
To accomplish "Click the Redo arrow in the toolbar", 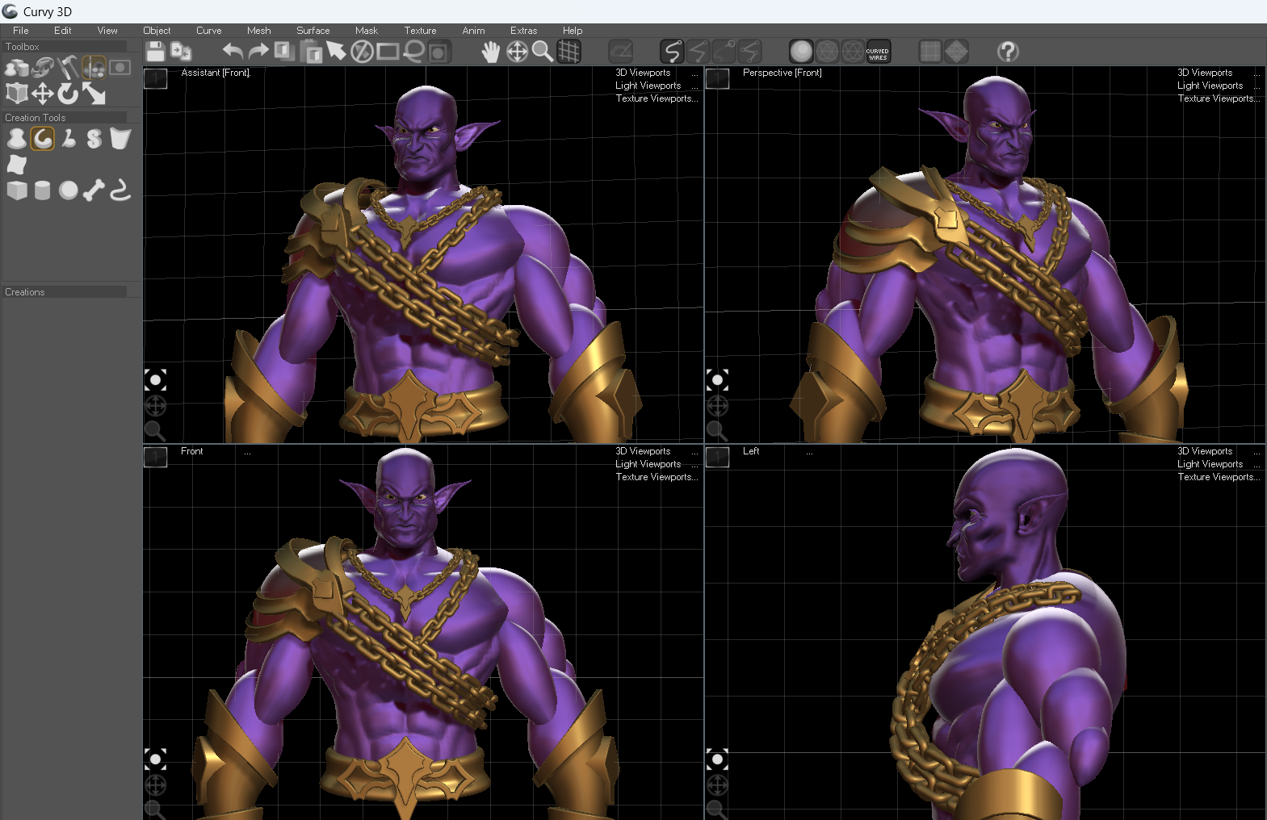I will point(258,52).
